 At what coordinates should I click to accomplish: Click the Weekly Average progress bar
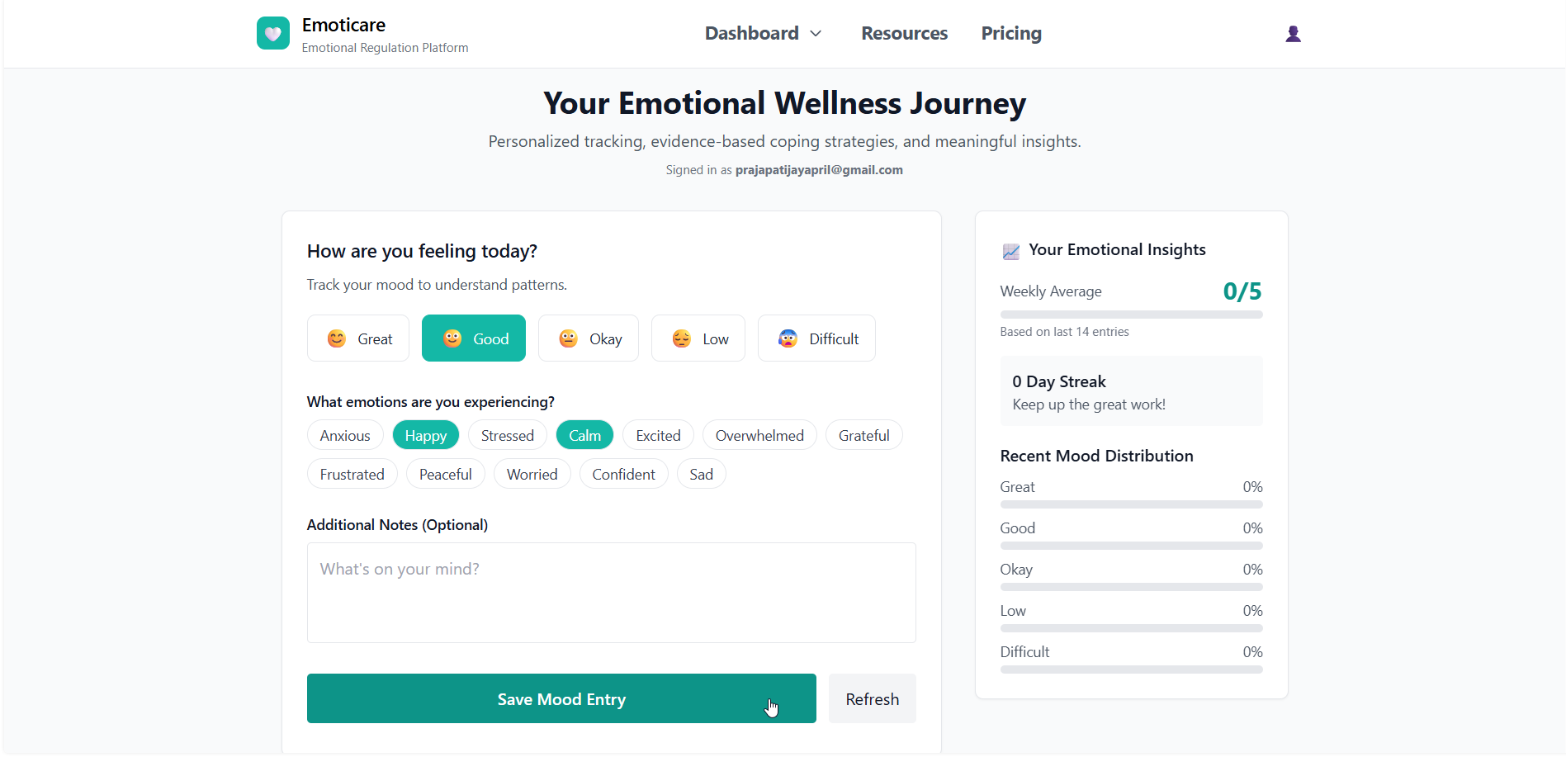pyautogui.click(x=1130, y=314)
